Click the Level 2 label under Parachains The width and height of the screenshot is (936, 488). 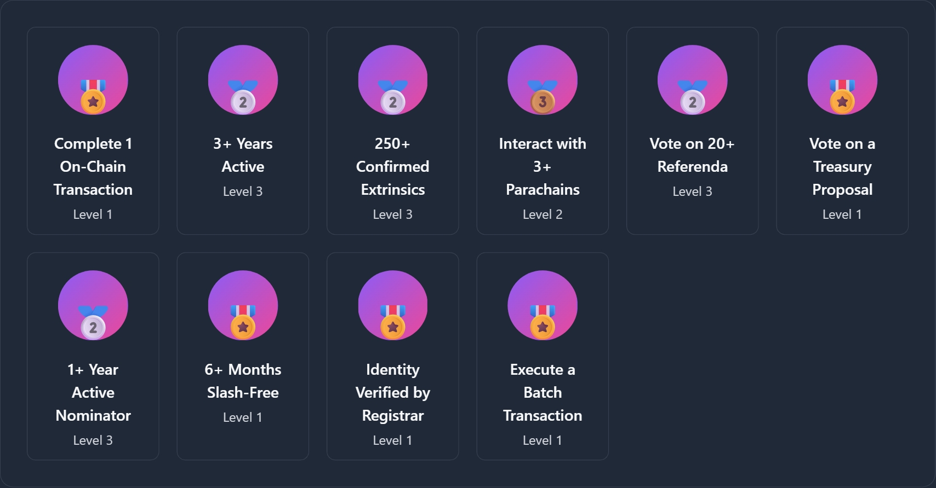point(543,214)
